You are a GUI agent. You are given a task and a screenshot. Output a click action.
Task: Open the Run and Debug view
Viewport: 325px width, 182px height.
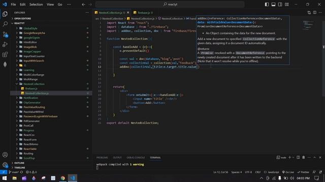[5, 44]
